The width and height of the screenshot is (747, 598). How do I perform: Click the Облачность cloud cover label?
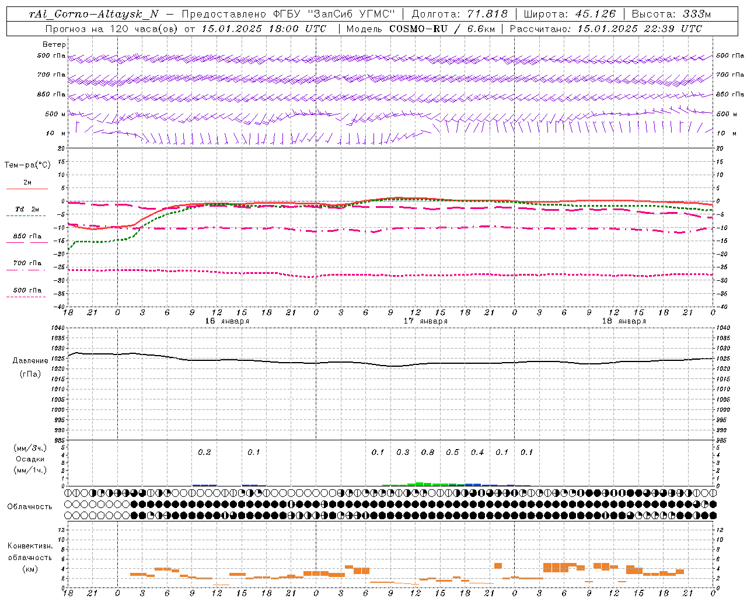(x=30, y=507)
